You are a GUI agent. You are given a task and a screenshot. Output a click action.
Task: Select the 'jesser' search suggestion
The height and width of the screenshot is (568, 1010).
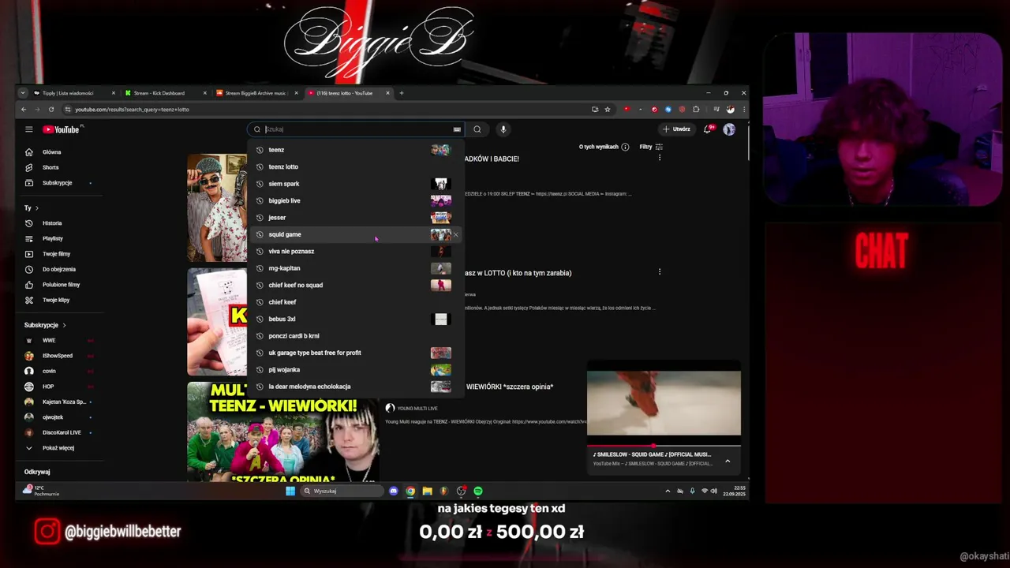355,218
